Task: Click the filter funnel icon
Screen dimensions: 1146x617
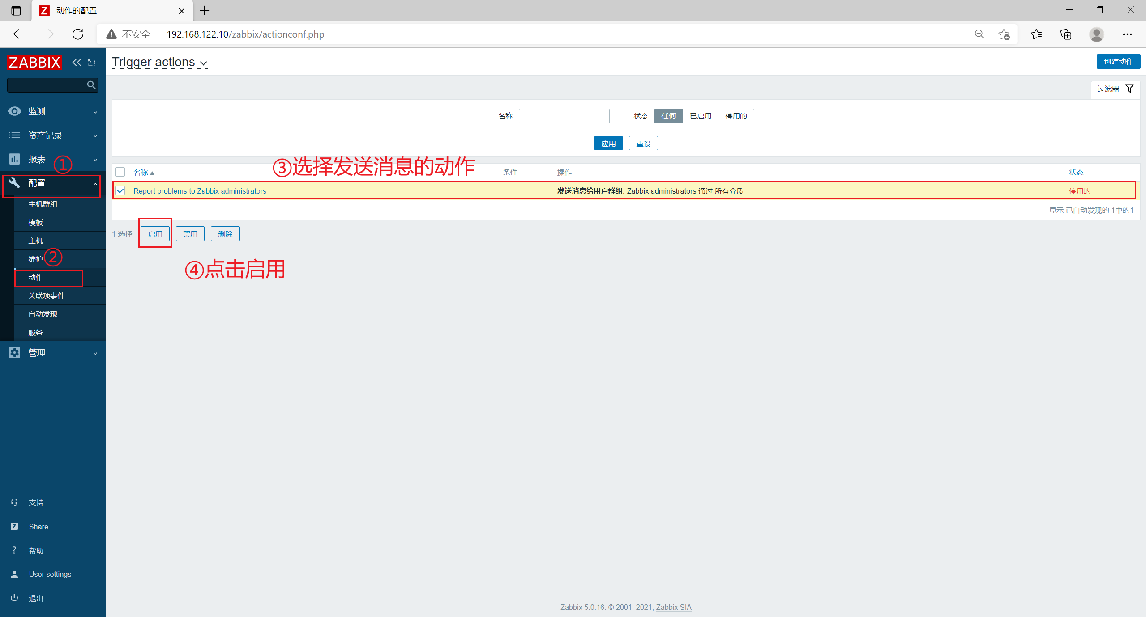Action: click(x=1129, y=89)
